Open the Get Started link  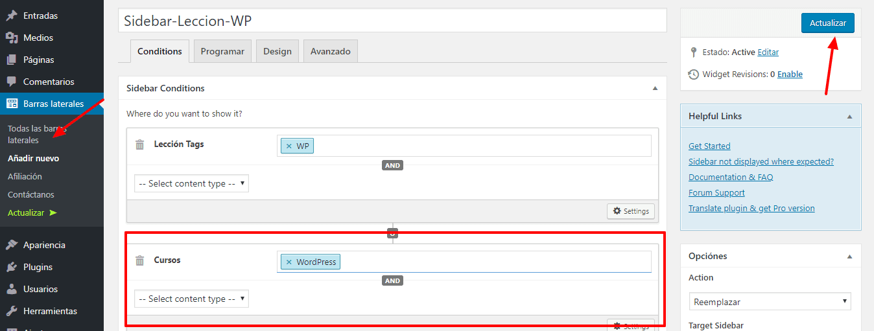click(x=709, y=146)
